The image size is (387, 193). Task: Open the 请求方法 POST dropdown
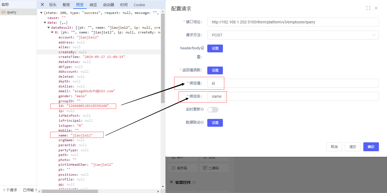click(x=293, y=35)
